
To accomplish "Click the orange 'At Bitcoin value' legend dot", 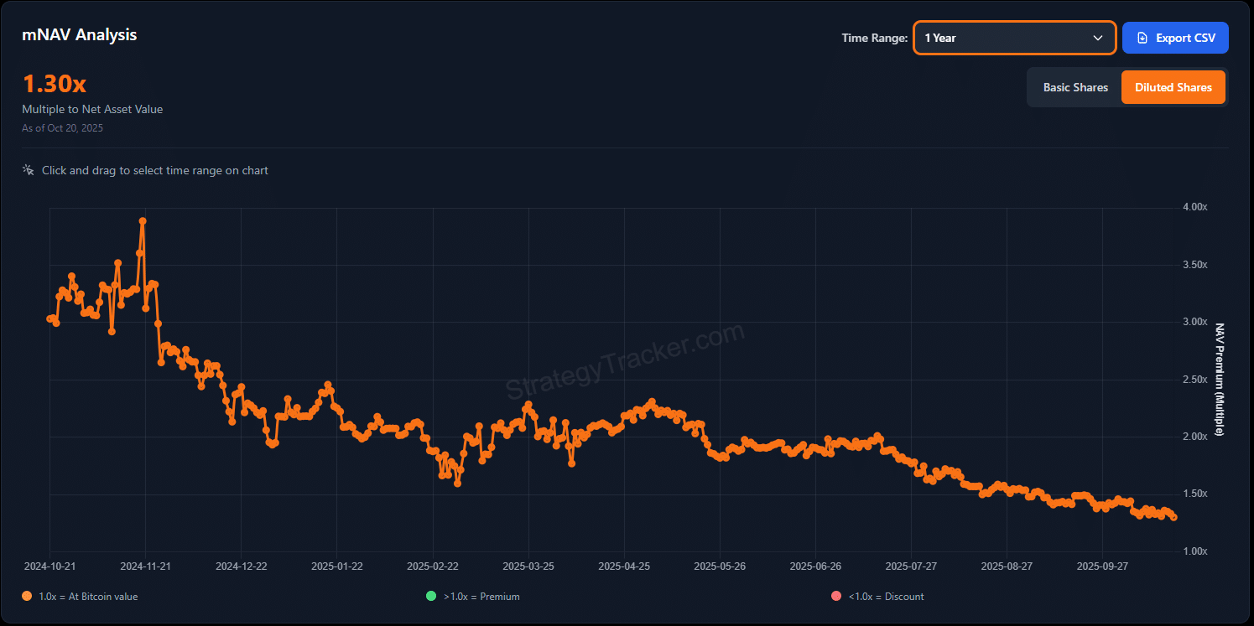I will click(x=28, y=597).
